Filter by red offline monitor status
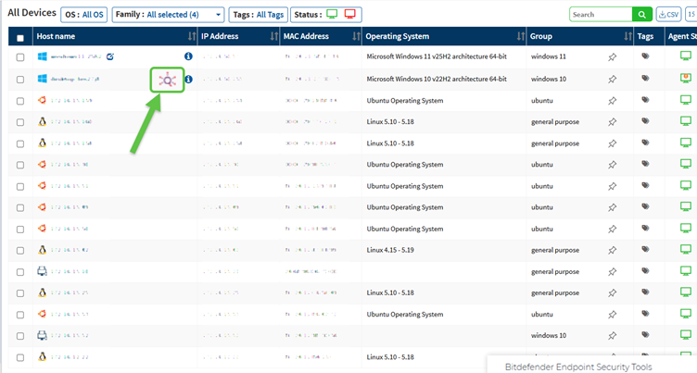697x373 pixels. pyautogui.click(x=350, y=15)
